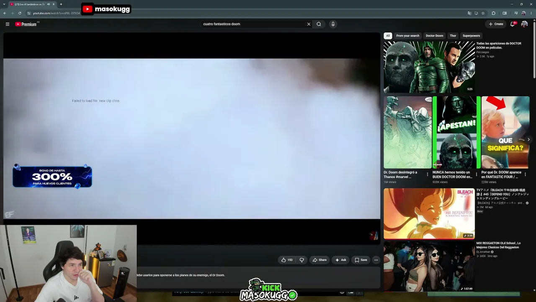Open the Doctor Doom películas video thumbnail
The height and width of the screenshot is (302, 536).
pos(429,67)
